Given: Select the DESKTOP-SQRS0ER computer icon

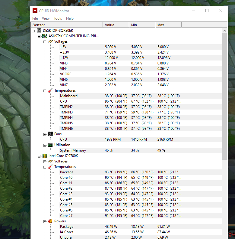Looking at the screenshot, I should point(39,31).
